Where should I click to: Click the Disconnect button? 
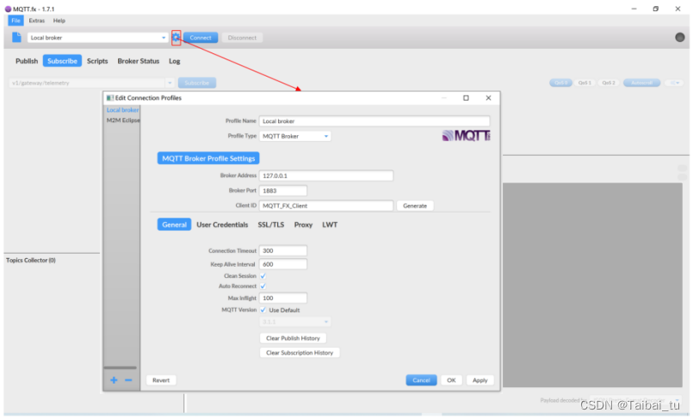(x=242, y=38)
